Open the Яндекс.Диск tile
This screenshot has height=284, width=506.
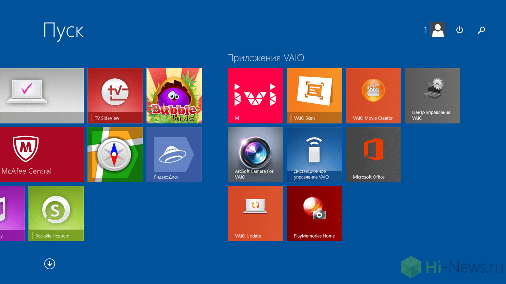click(x=174, y=154)
